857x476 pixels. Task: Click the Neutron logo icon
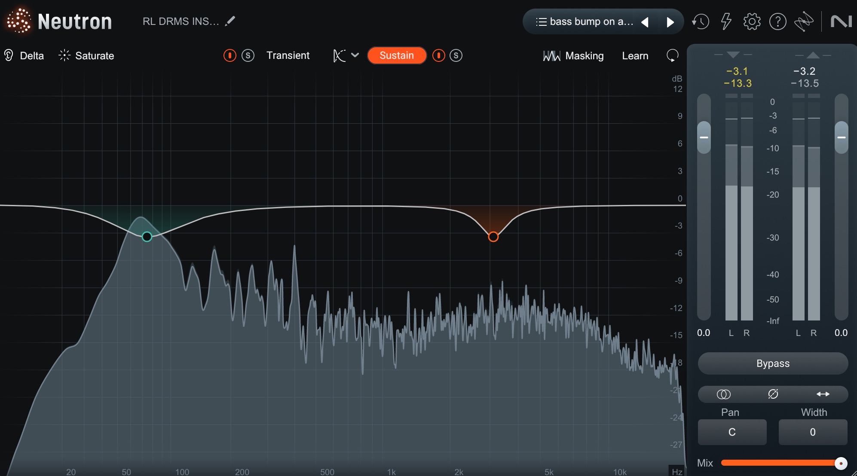point(18,21)
